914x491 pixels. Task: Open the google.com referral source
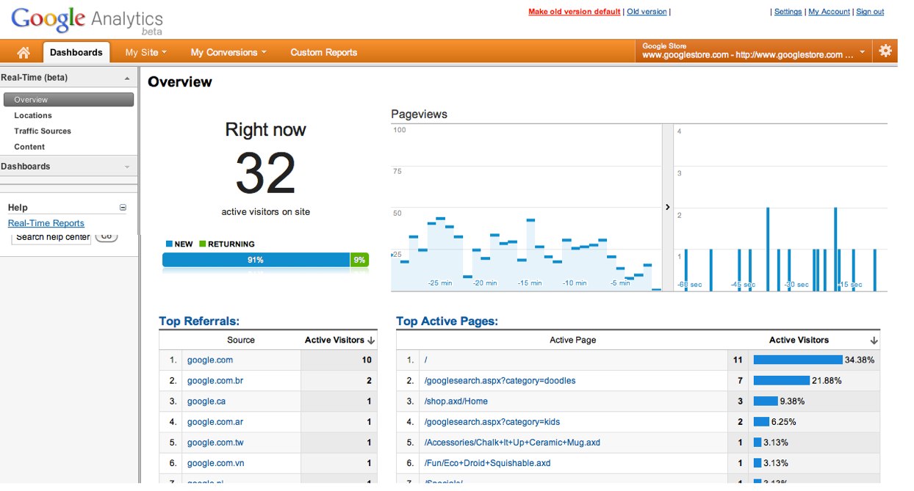pyautogui.click(x=210, y=360)
